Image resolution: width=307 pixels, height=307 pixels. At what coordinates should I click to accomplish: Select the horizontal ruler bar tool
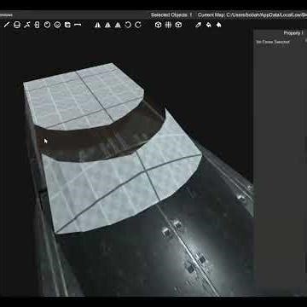point(78,25)
